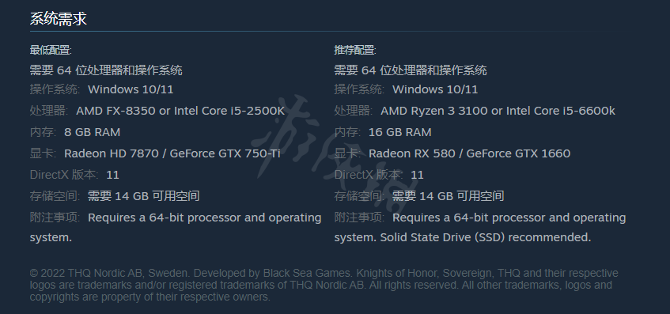Click Radeon HD 7870 / GeForce GTX 750-Ti
This screenshot has height=314, width=670.
[172, 153]
